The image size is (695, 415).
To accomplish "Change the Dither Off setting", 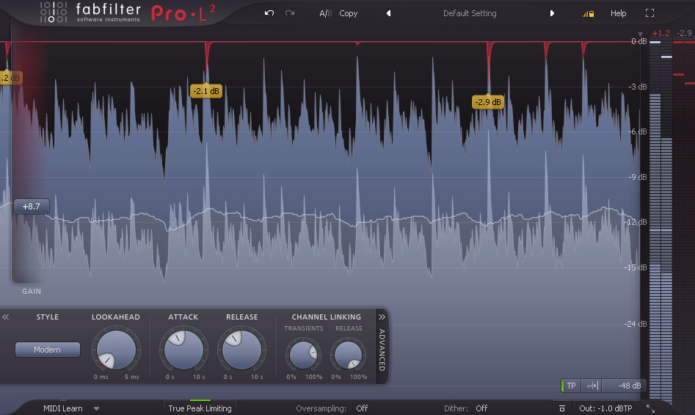I will (x=481, y=408).
